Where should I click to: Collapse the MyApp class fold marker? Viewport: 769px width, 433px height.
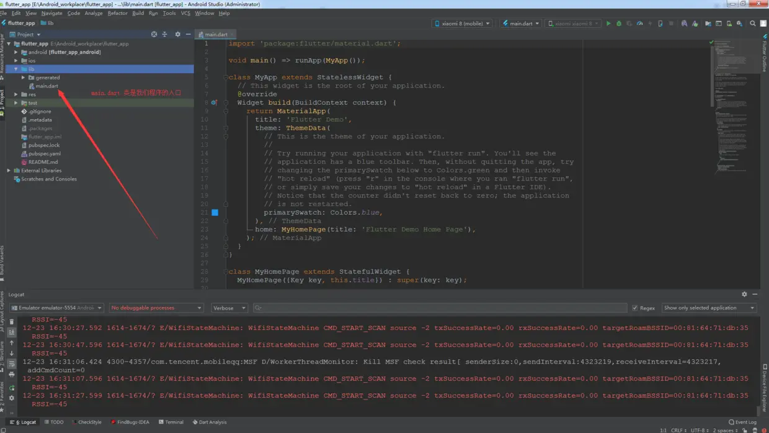click(x=226, y=78)
